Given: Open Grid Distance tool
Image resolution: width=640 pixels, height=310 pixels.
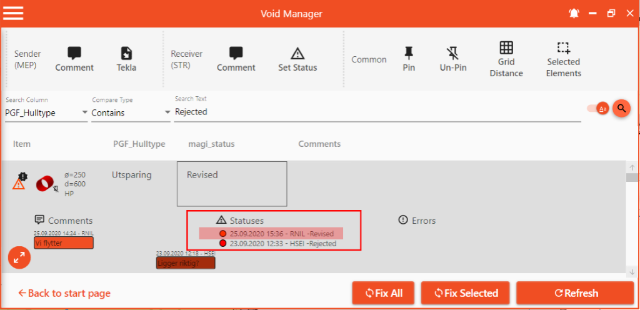Looking at the screenshot, I should pyautogui.click(x=506, y=59).
